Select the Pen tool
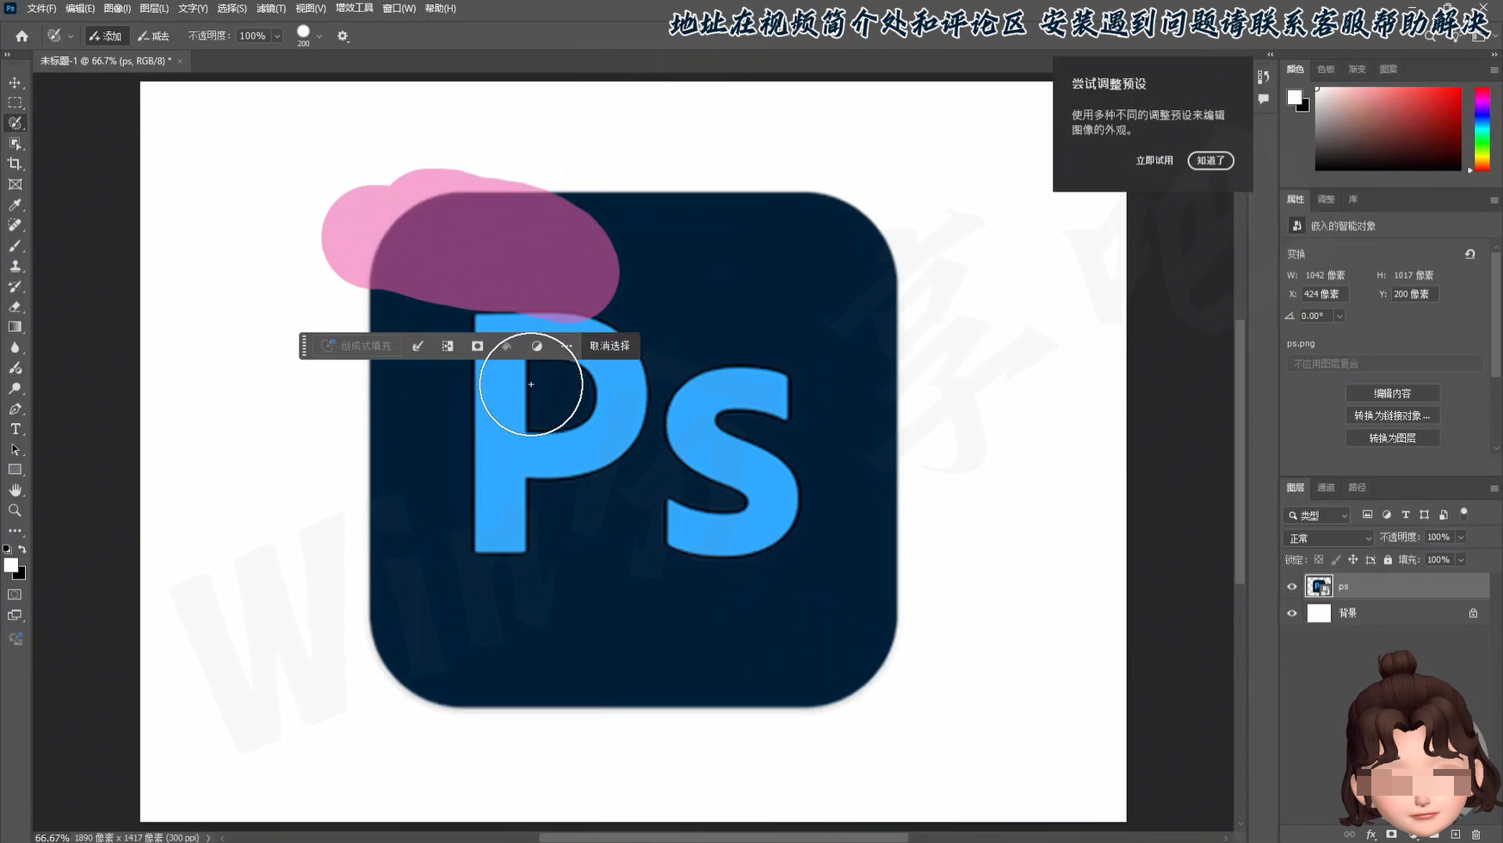The height and width of the screenshot is (843, 1503). 15,409
